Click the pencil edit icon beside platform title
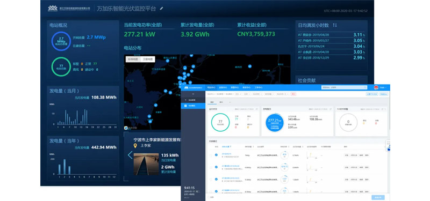The image size is (430, 201). (x=162, y=9)
